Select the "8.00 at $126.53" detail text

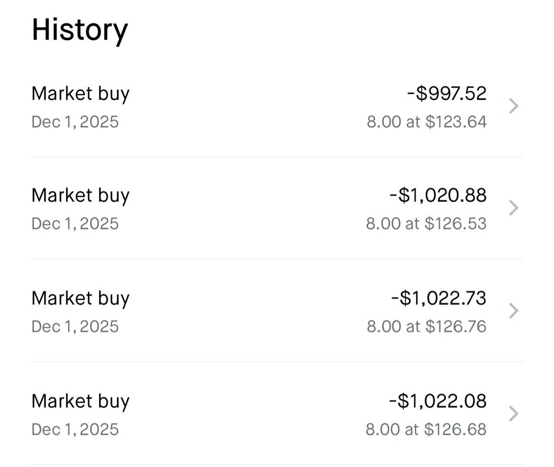tap(426, 224)
